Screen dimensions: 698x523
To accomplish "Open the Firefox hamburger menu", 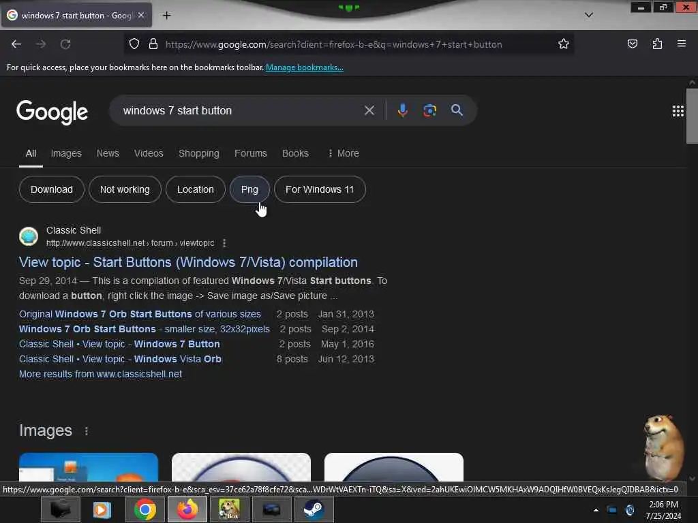I will (x=682, y=44).
